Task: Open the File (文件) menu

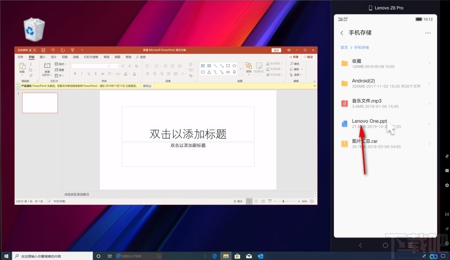Action: [x=20, y=57]
